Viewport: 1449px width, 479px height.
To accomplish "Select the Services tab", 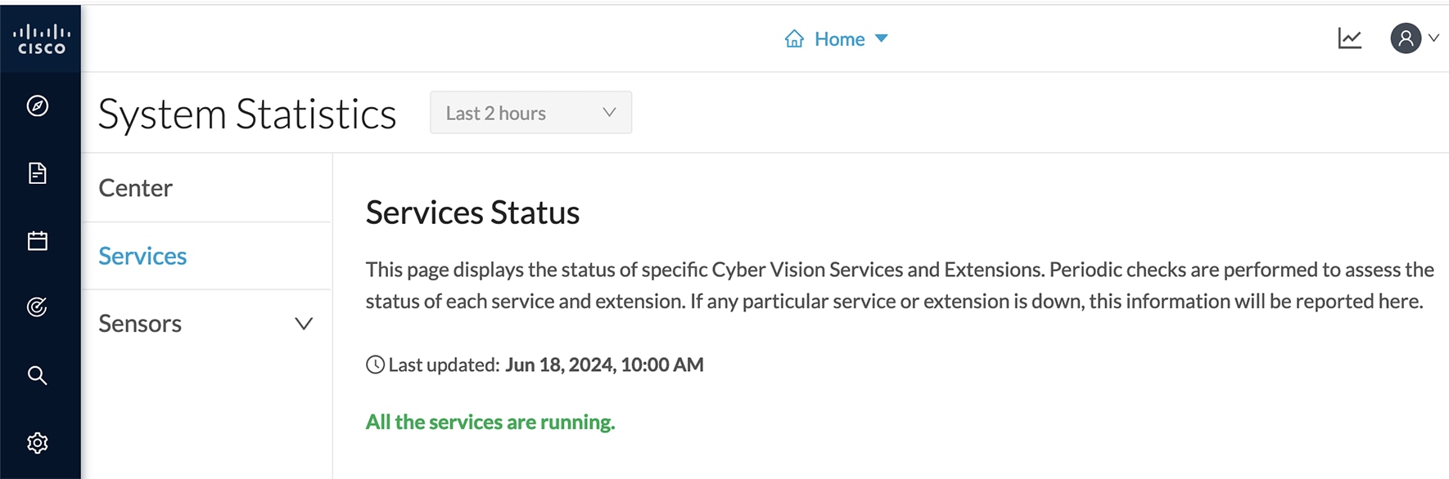I will click(142, 256).
